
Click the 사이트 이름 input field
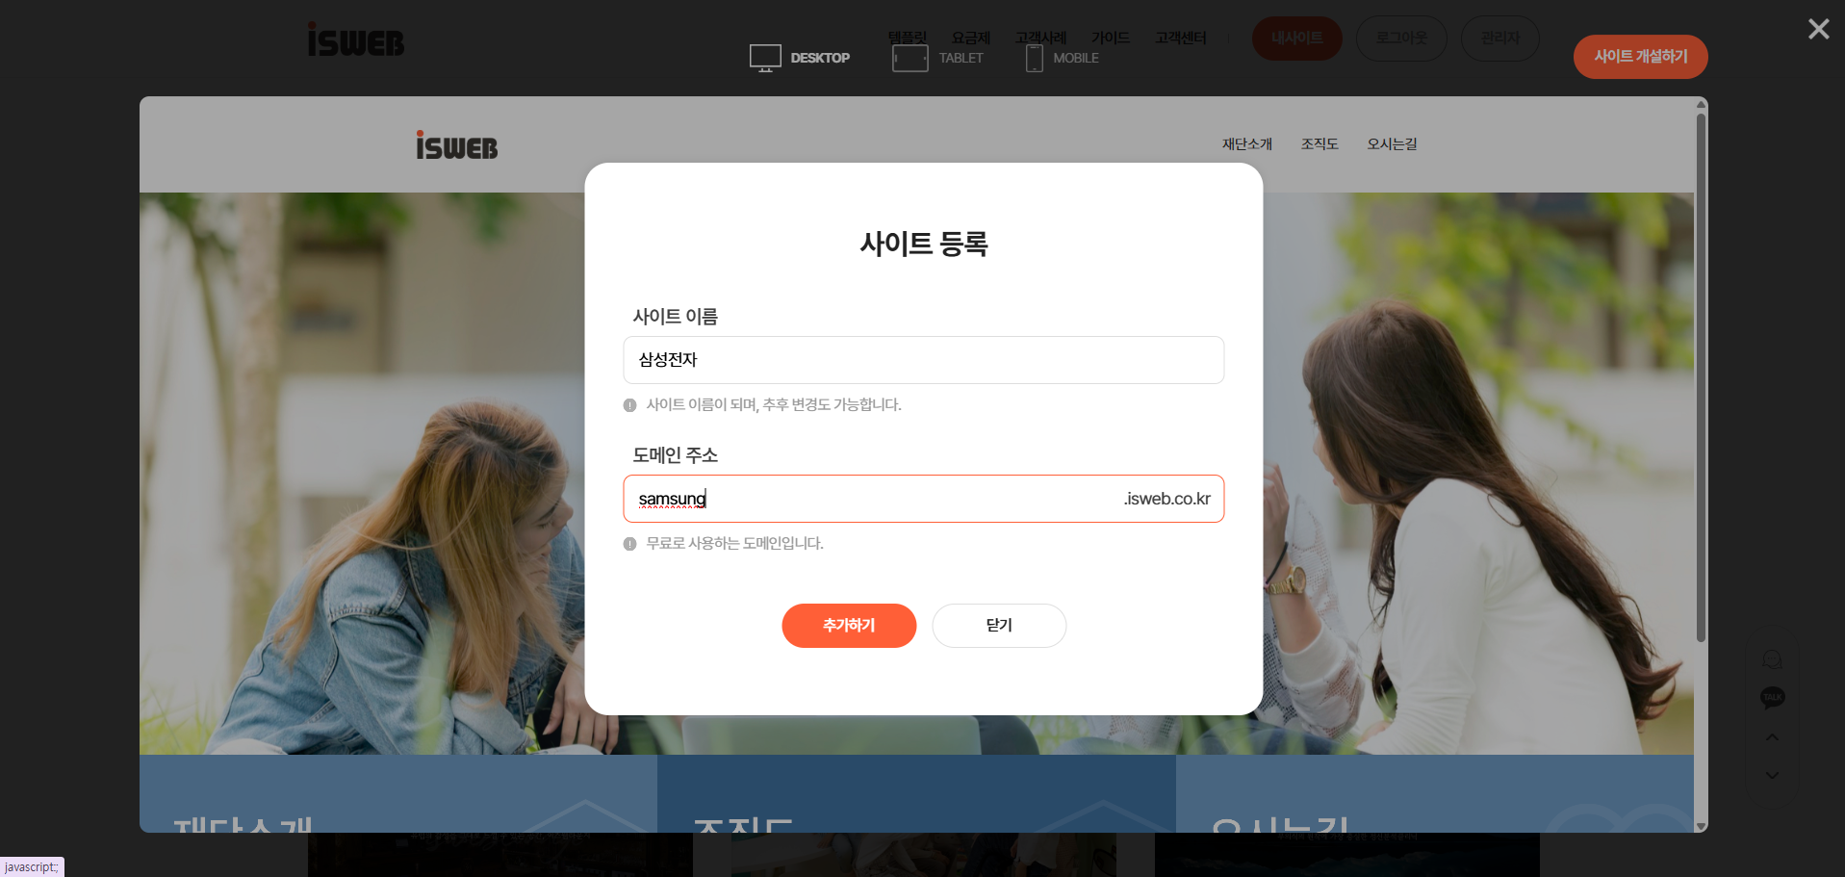point(923,360)
